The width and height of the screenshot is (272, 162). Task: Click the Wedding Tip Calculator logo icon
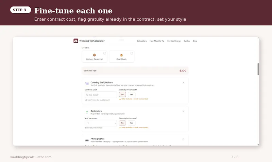coord(75,41)
